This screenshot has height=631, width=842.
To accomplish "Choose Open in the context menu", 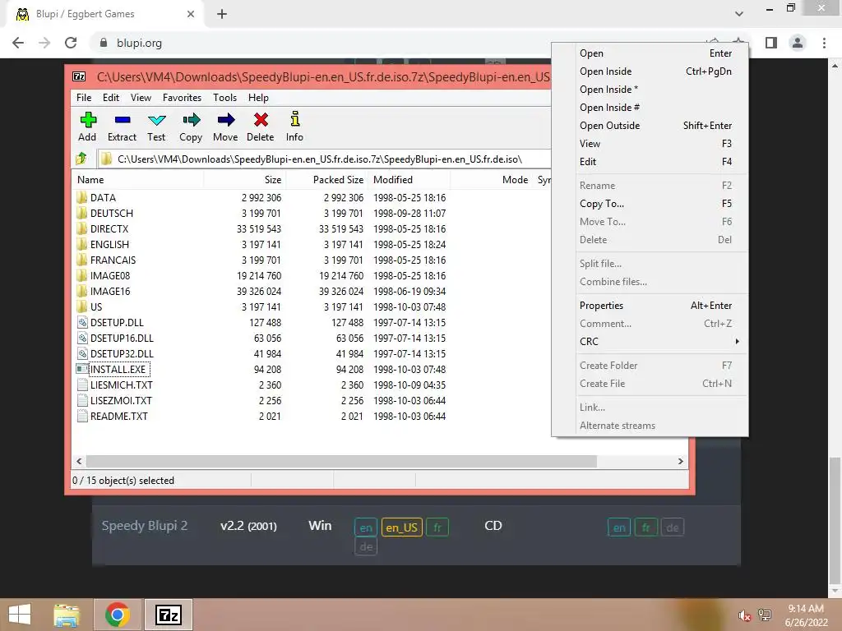I will point(662,53).
